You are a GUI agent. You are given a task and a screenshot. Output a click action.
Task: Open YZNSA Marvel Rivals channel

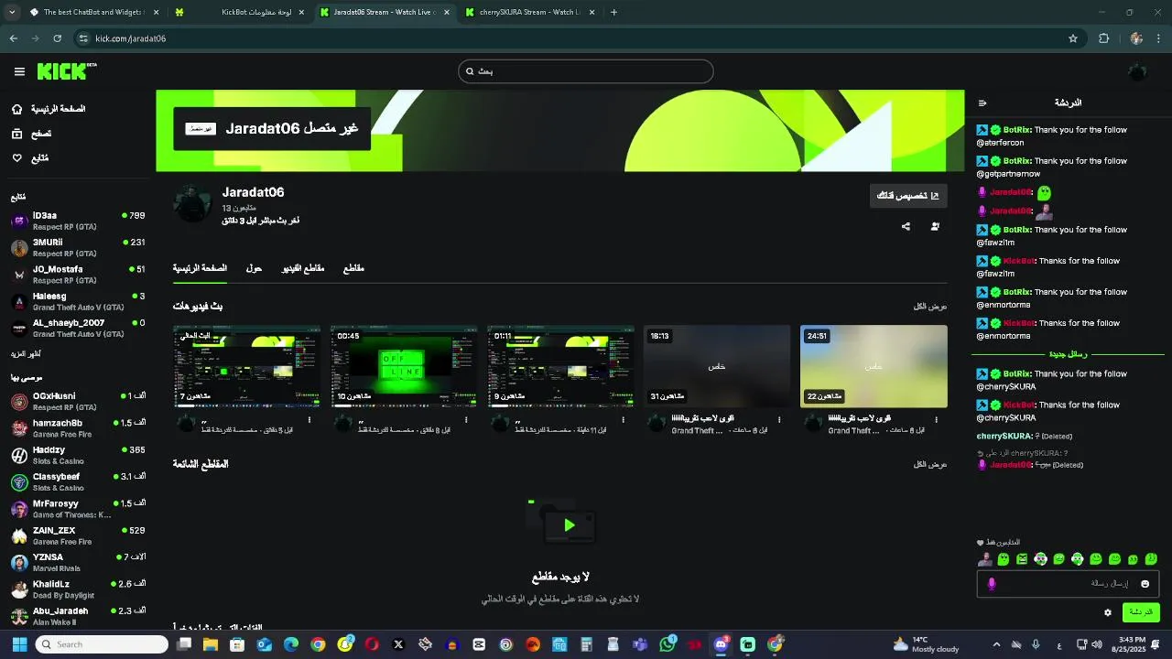(x=78, y=562)
